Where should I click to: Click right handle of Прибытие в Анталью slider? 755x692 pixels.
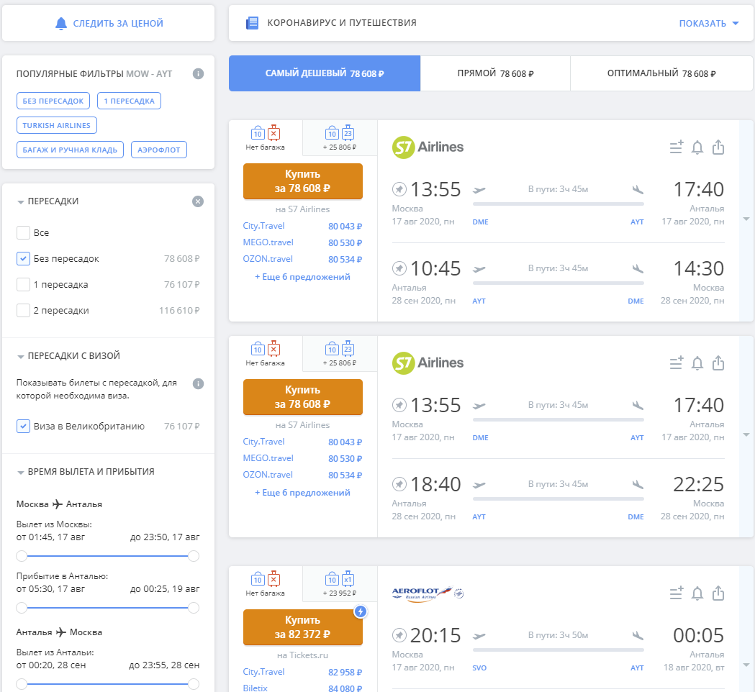[x=194, y=608]
